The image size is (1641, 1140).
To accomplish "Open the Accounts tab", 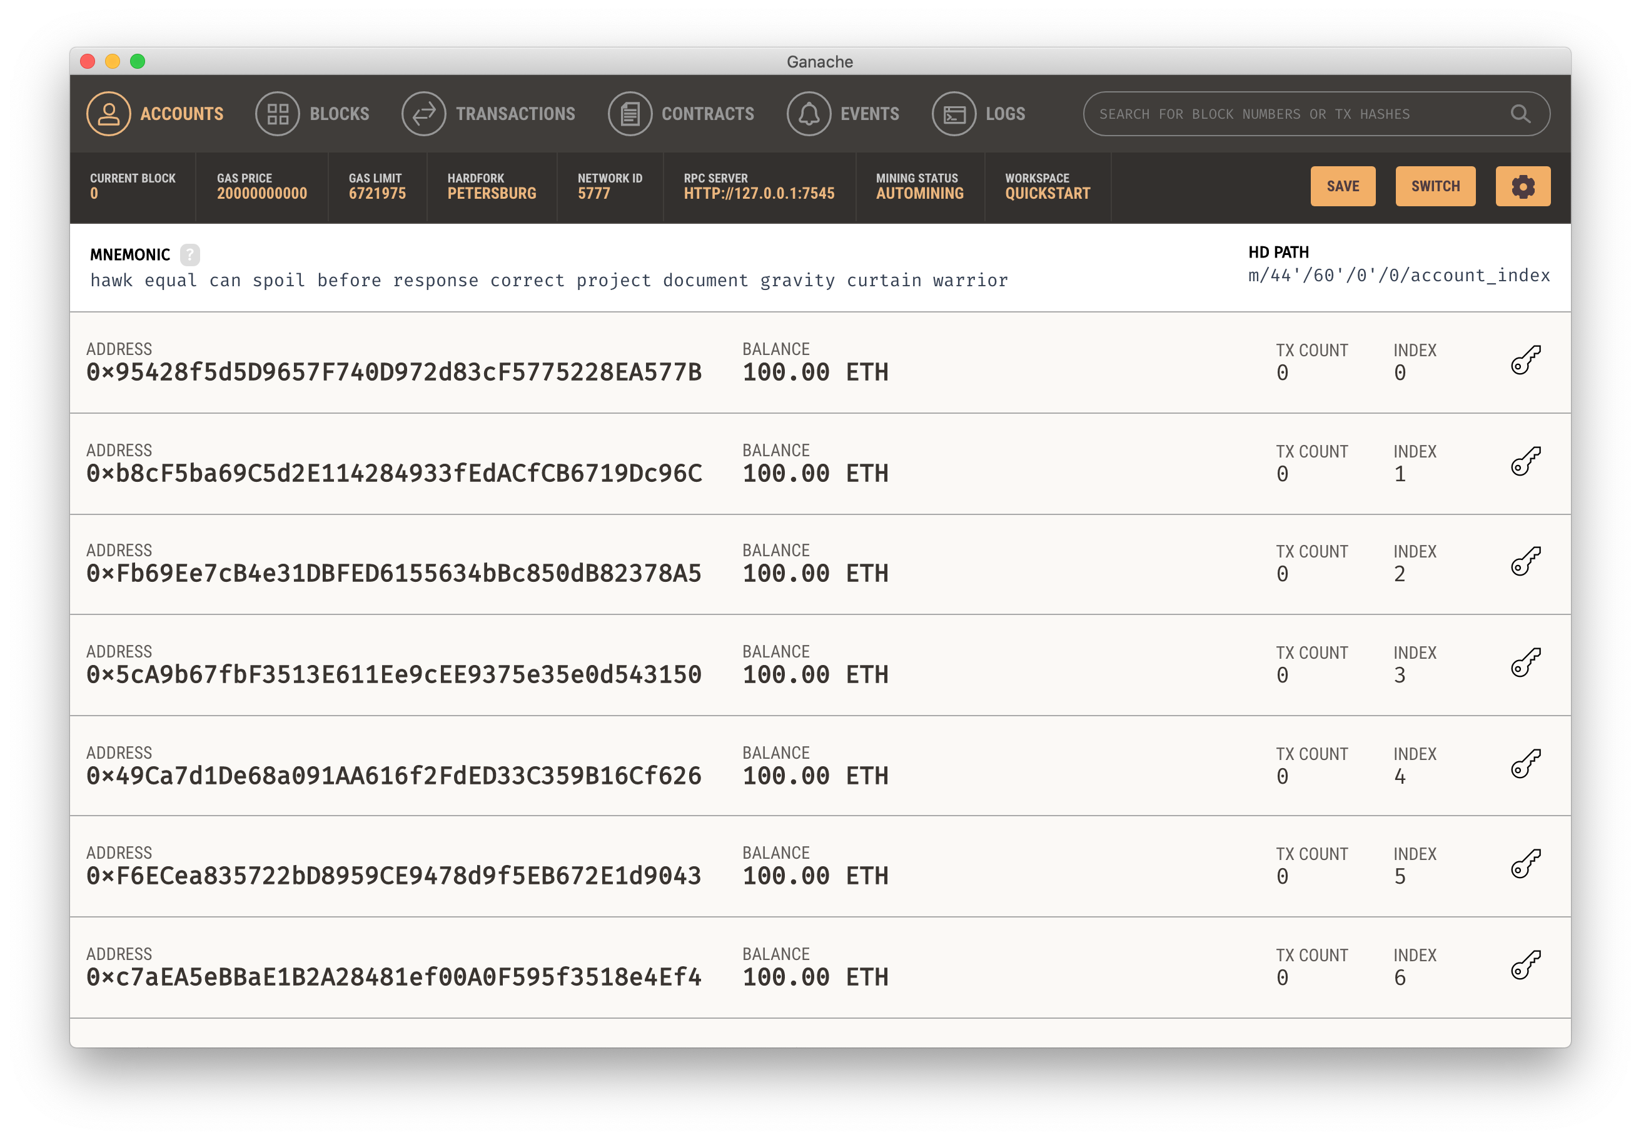I will click(155, 114).
